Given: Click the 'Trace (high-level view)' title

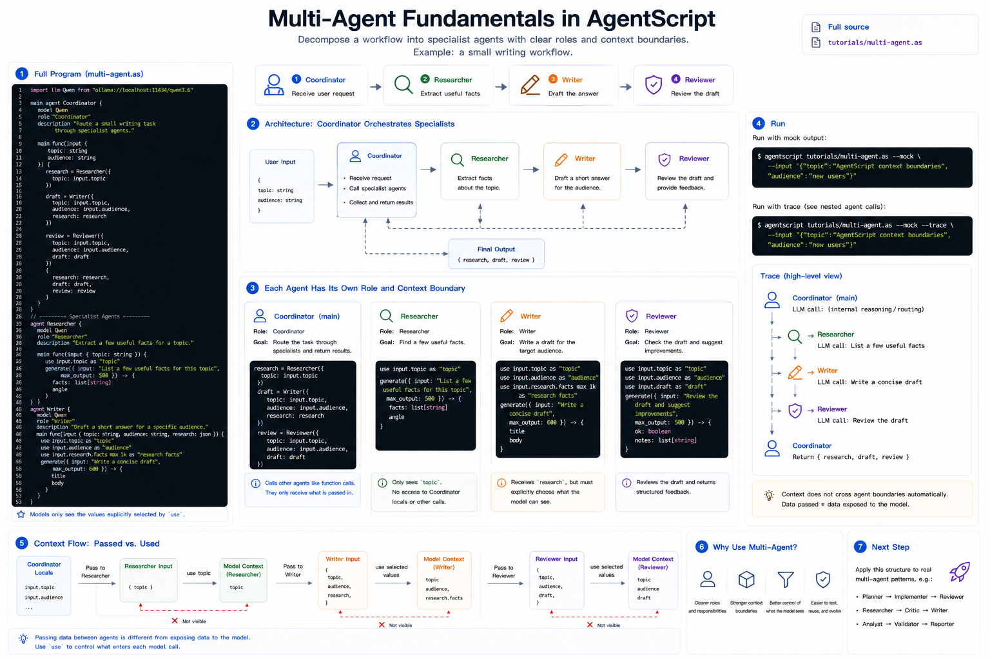Looking at the screenshot, I should [801, 276].
